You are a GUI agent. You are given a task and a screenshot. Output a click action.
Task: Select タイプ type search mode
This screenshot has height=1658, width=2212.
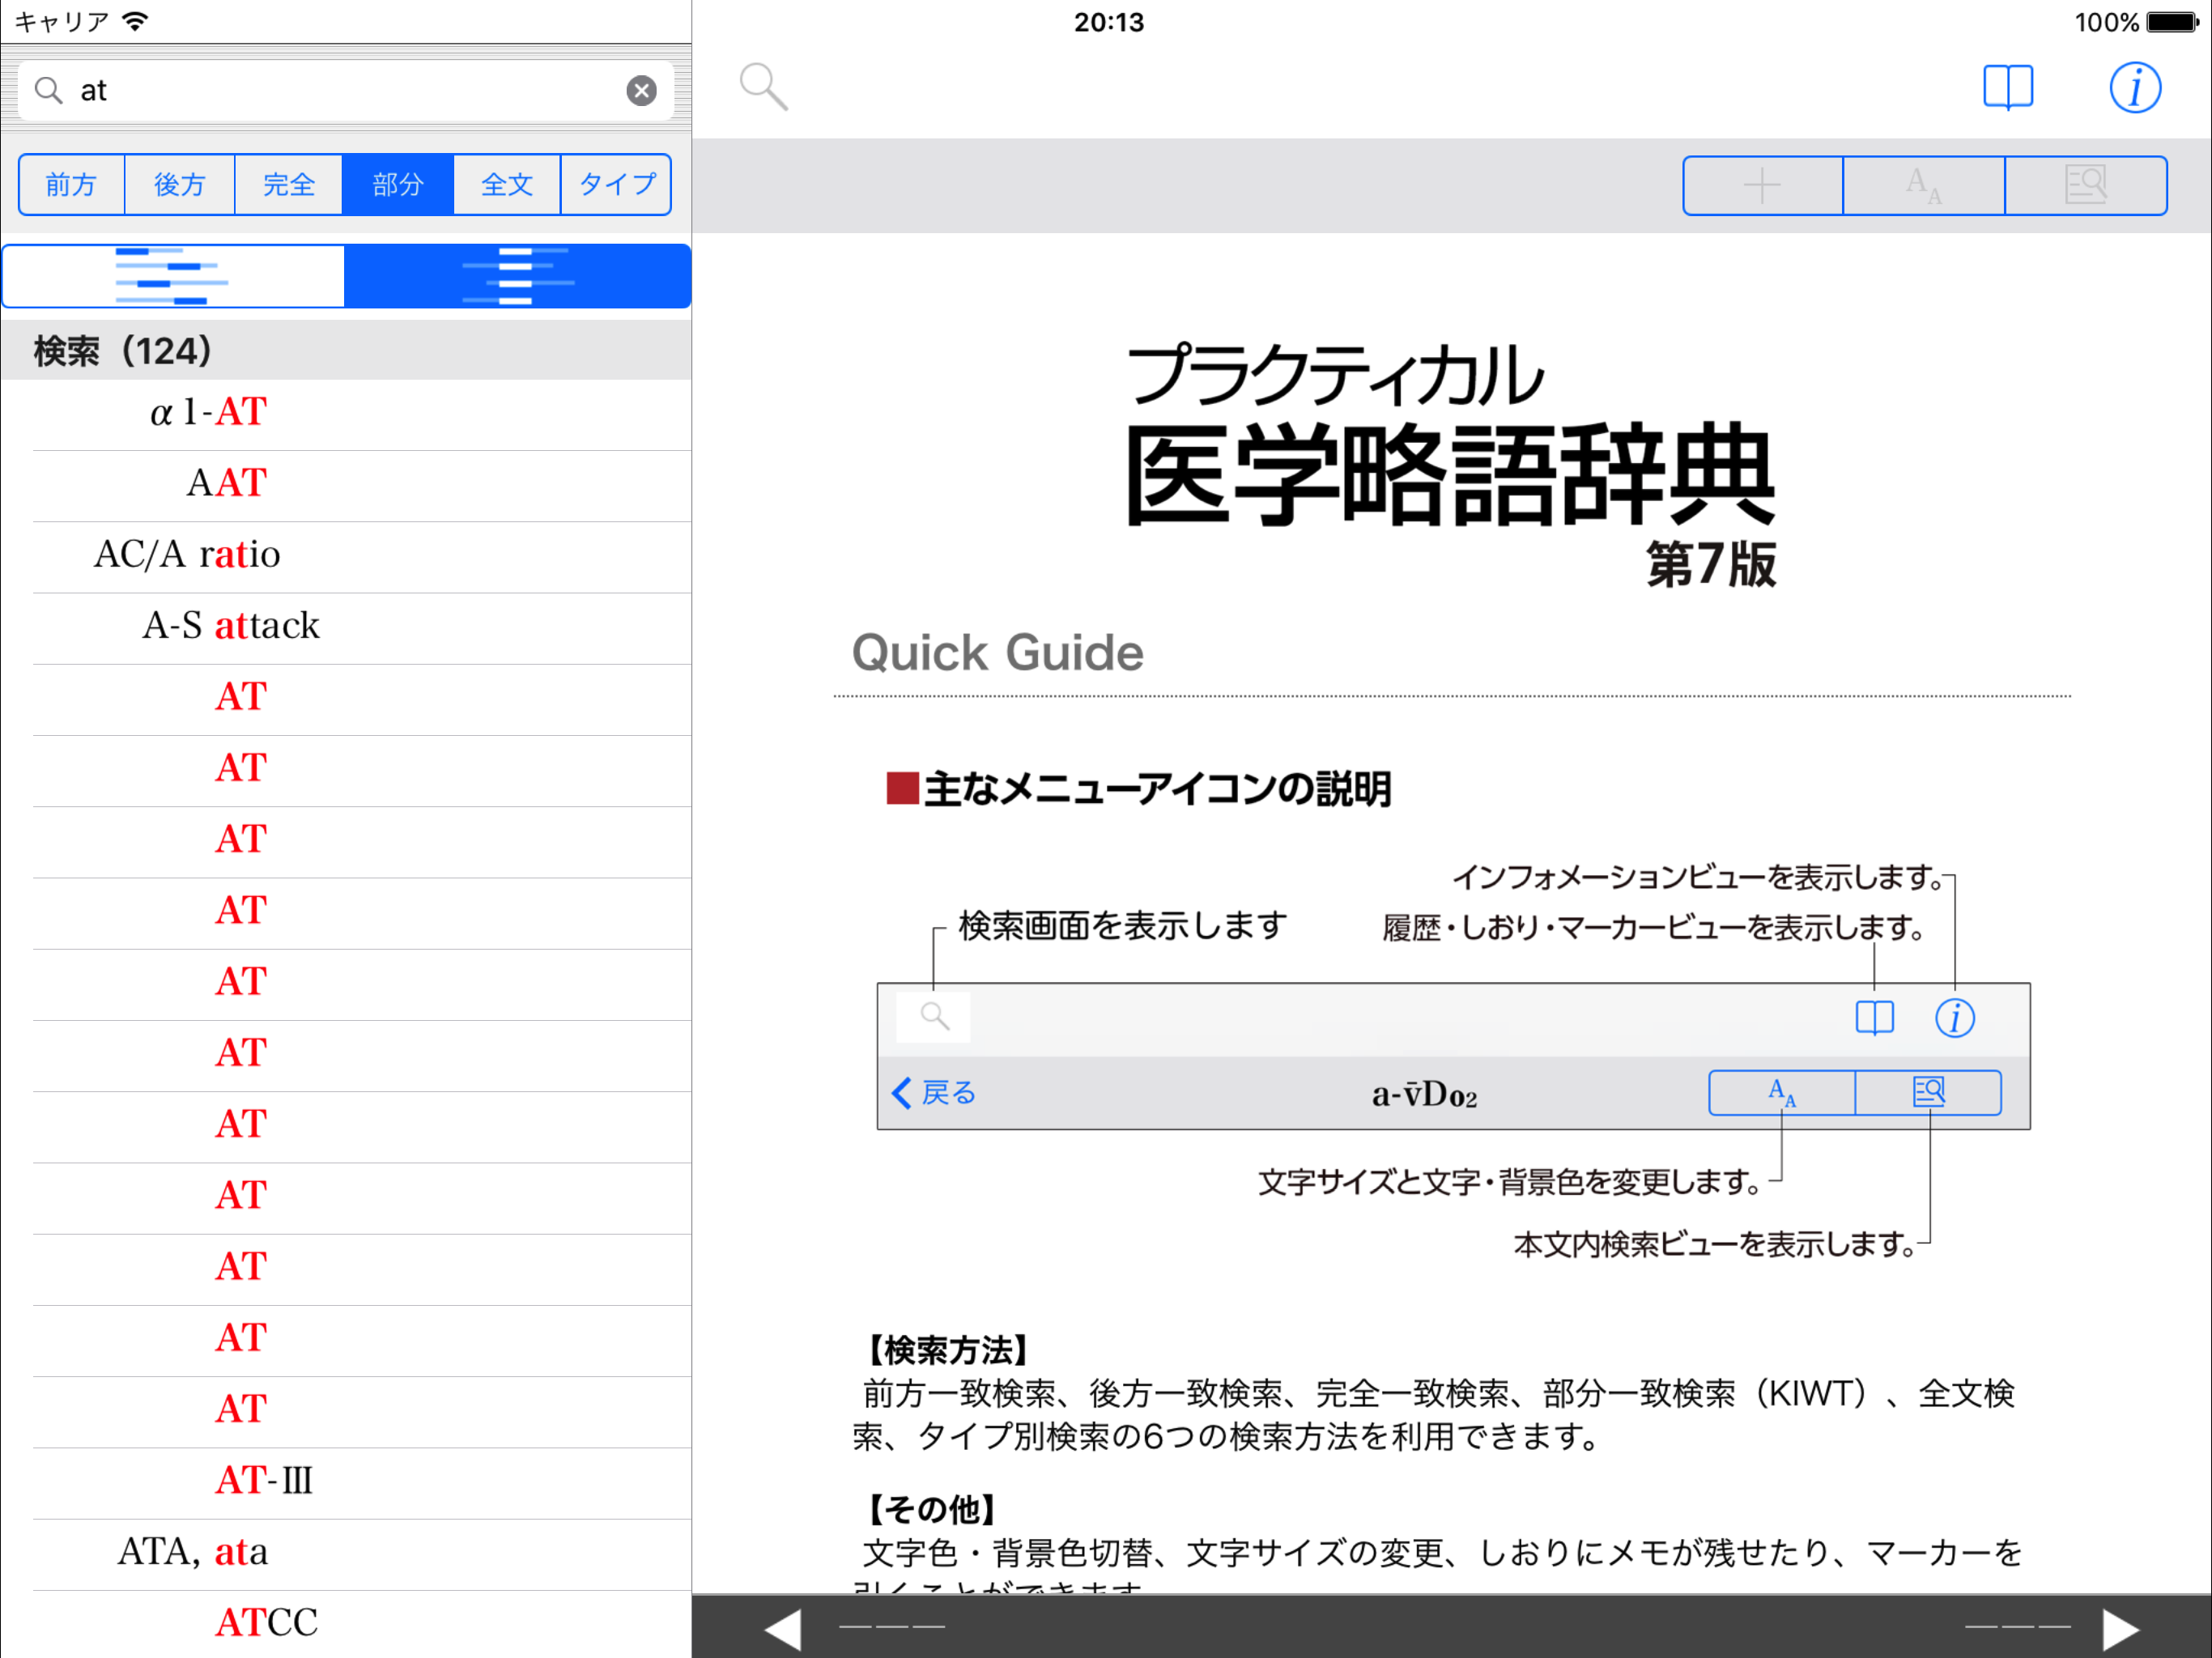pos(616,185)
